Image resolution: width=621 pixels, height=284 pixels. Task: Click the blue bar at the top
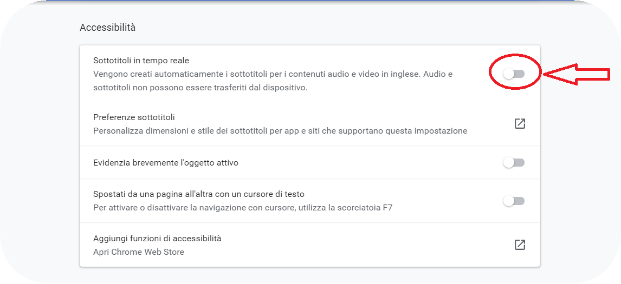click(x=310, y=1)
